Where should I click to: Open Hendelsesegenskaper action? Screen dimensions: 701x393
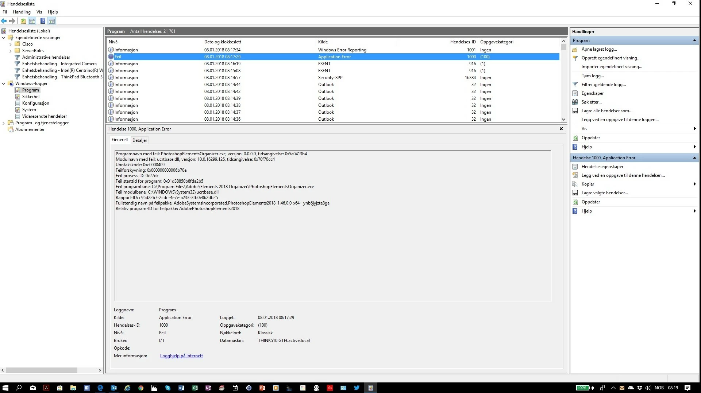point(602,167)
